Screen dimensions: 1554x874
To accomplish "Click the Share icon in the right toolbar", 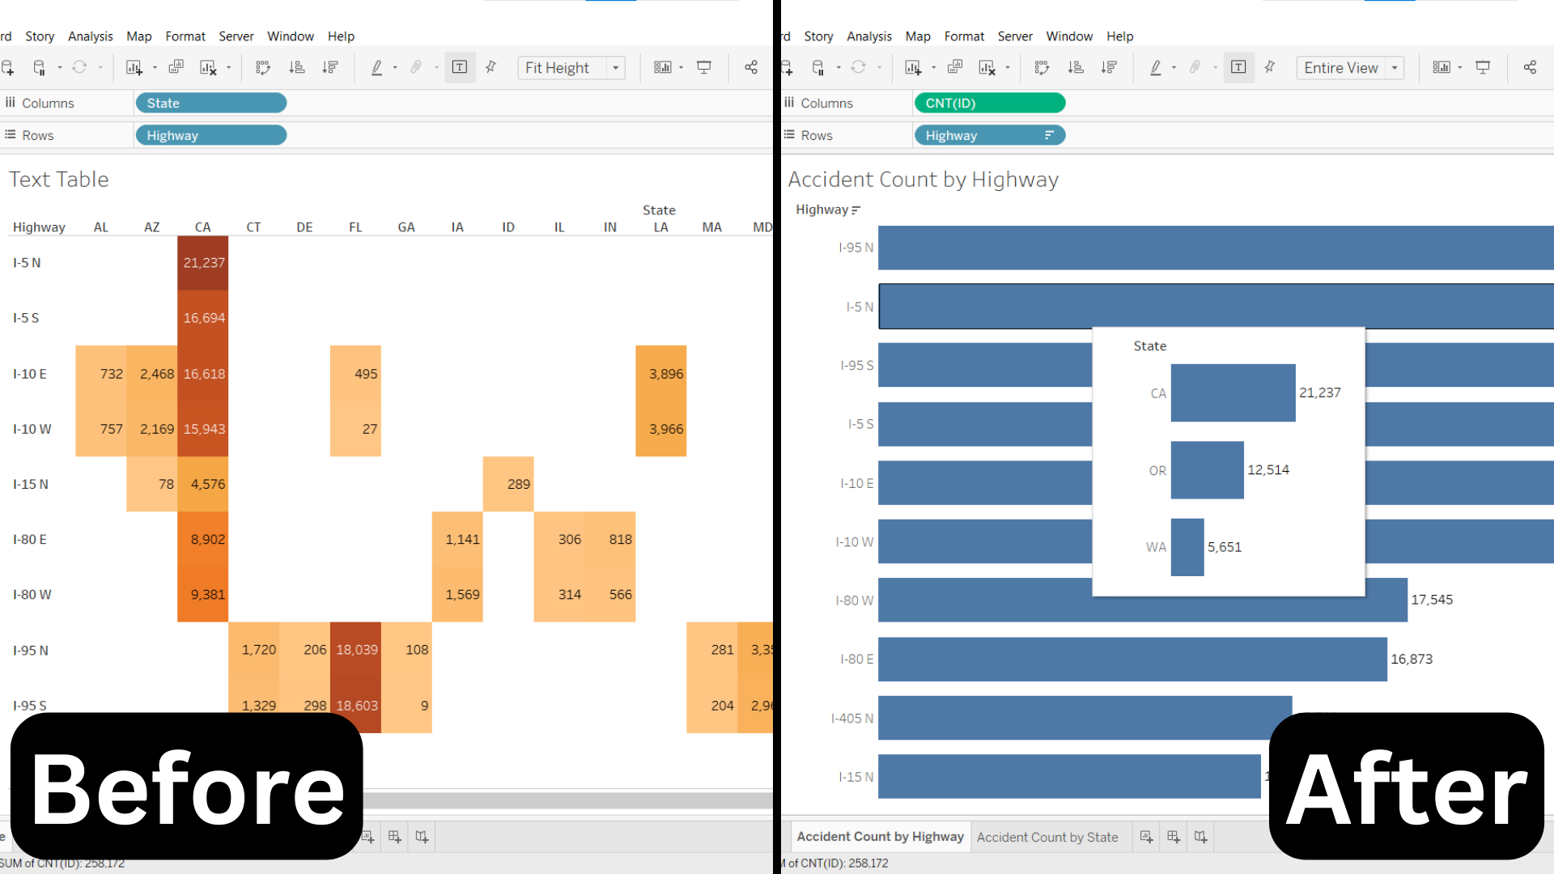I will tap(1530, 68).
